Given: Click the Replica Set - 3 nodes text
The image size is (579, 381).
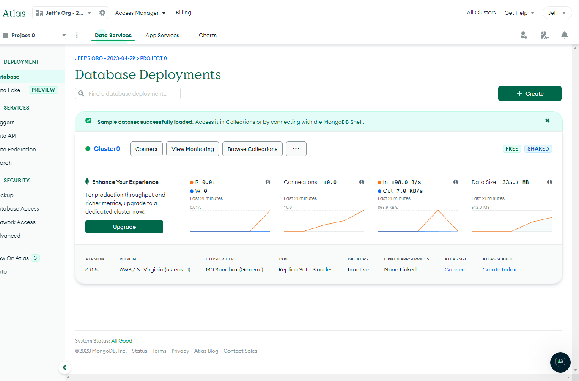Looking at the screenshot, I should pyautogui.click(x=305, y=269).
